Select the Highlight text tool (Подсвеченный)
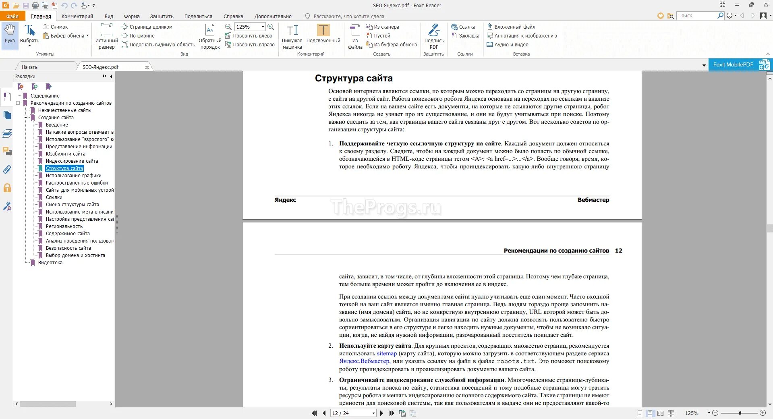 tap(323, 35)
